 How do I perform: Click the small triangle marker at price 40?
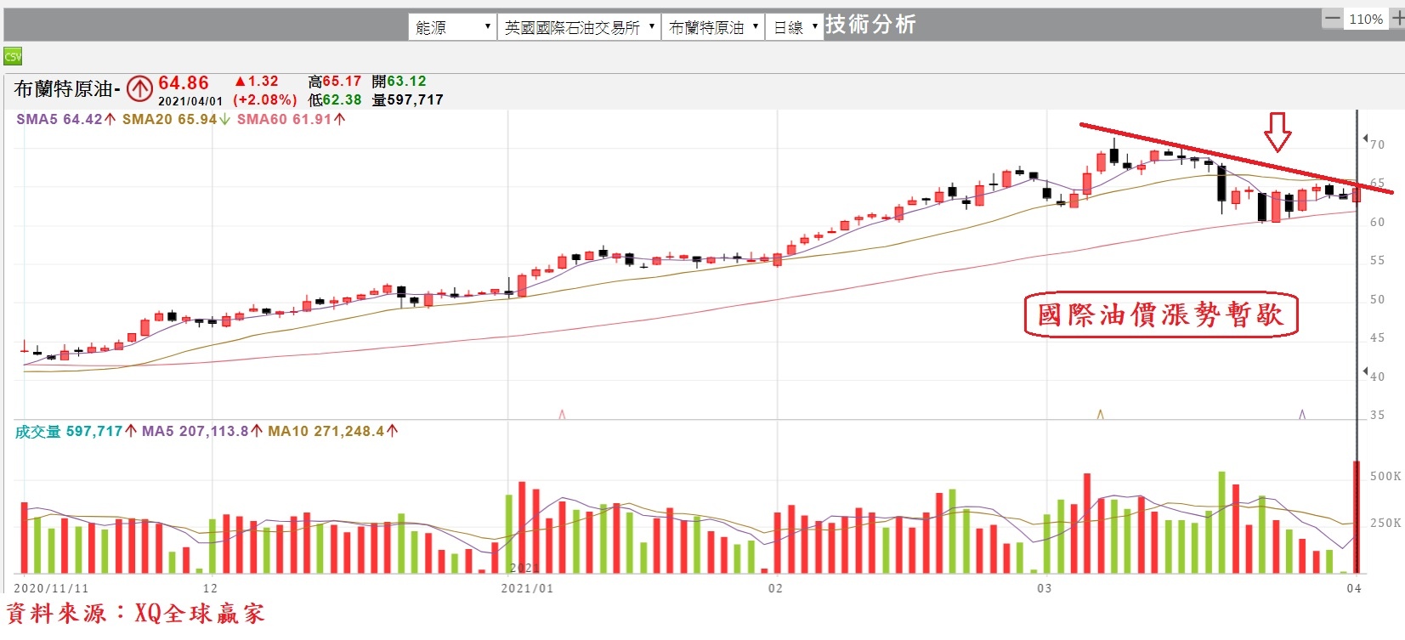(1365, 371)
